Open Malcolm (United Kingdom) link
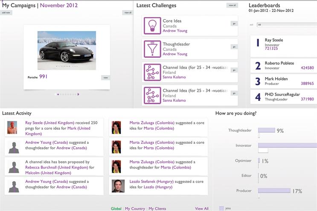Viewport: 317px width, 211px height. (48, 173)
